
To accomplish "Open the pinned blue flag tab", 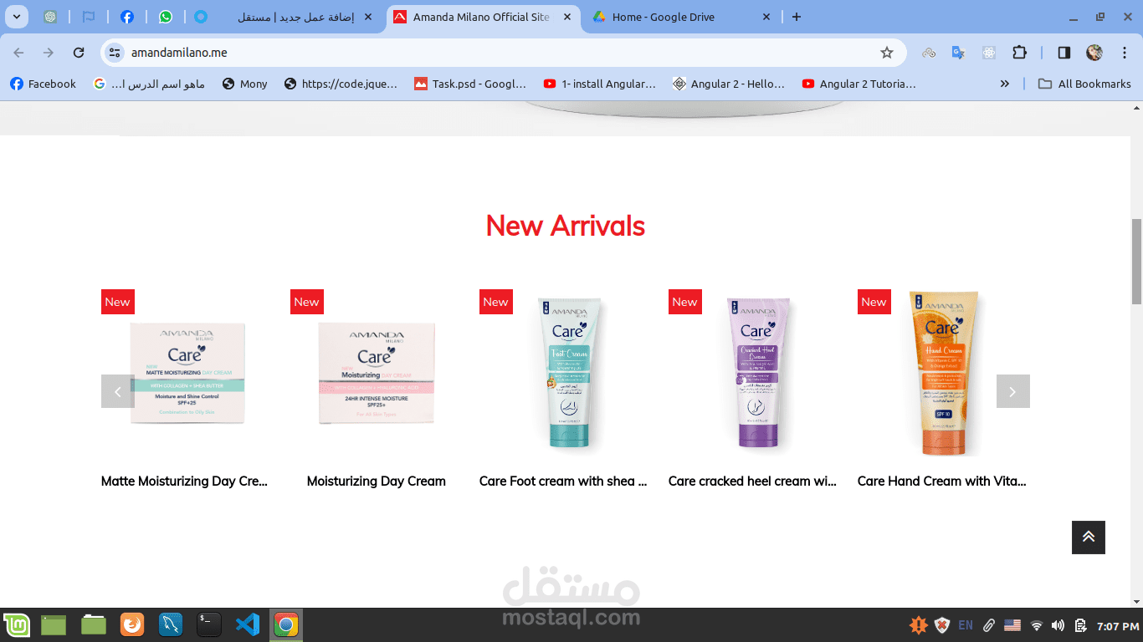I will click(x=88, y=17).
